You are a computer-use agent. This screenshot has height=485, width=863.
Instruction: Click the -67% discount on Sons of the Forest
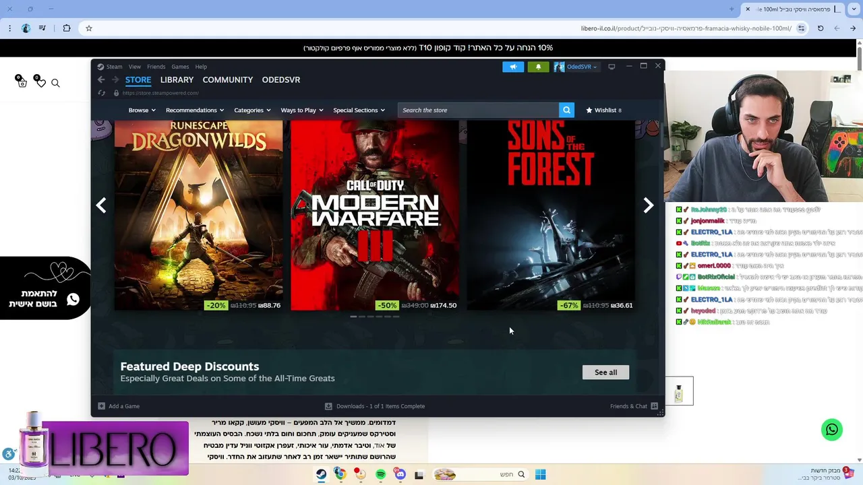click(x=568, y=305)
